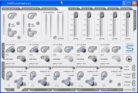Click IN 1/2 BAL knob in OUT 7/8 column
This screenshot has height=93, width=138.
84,50
